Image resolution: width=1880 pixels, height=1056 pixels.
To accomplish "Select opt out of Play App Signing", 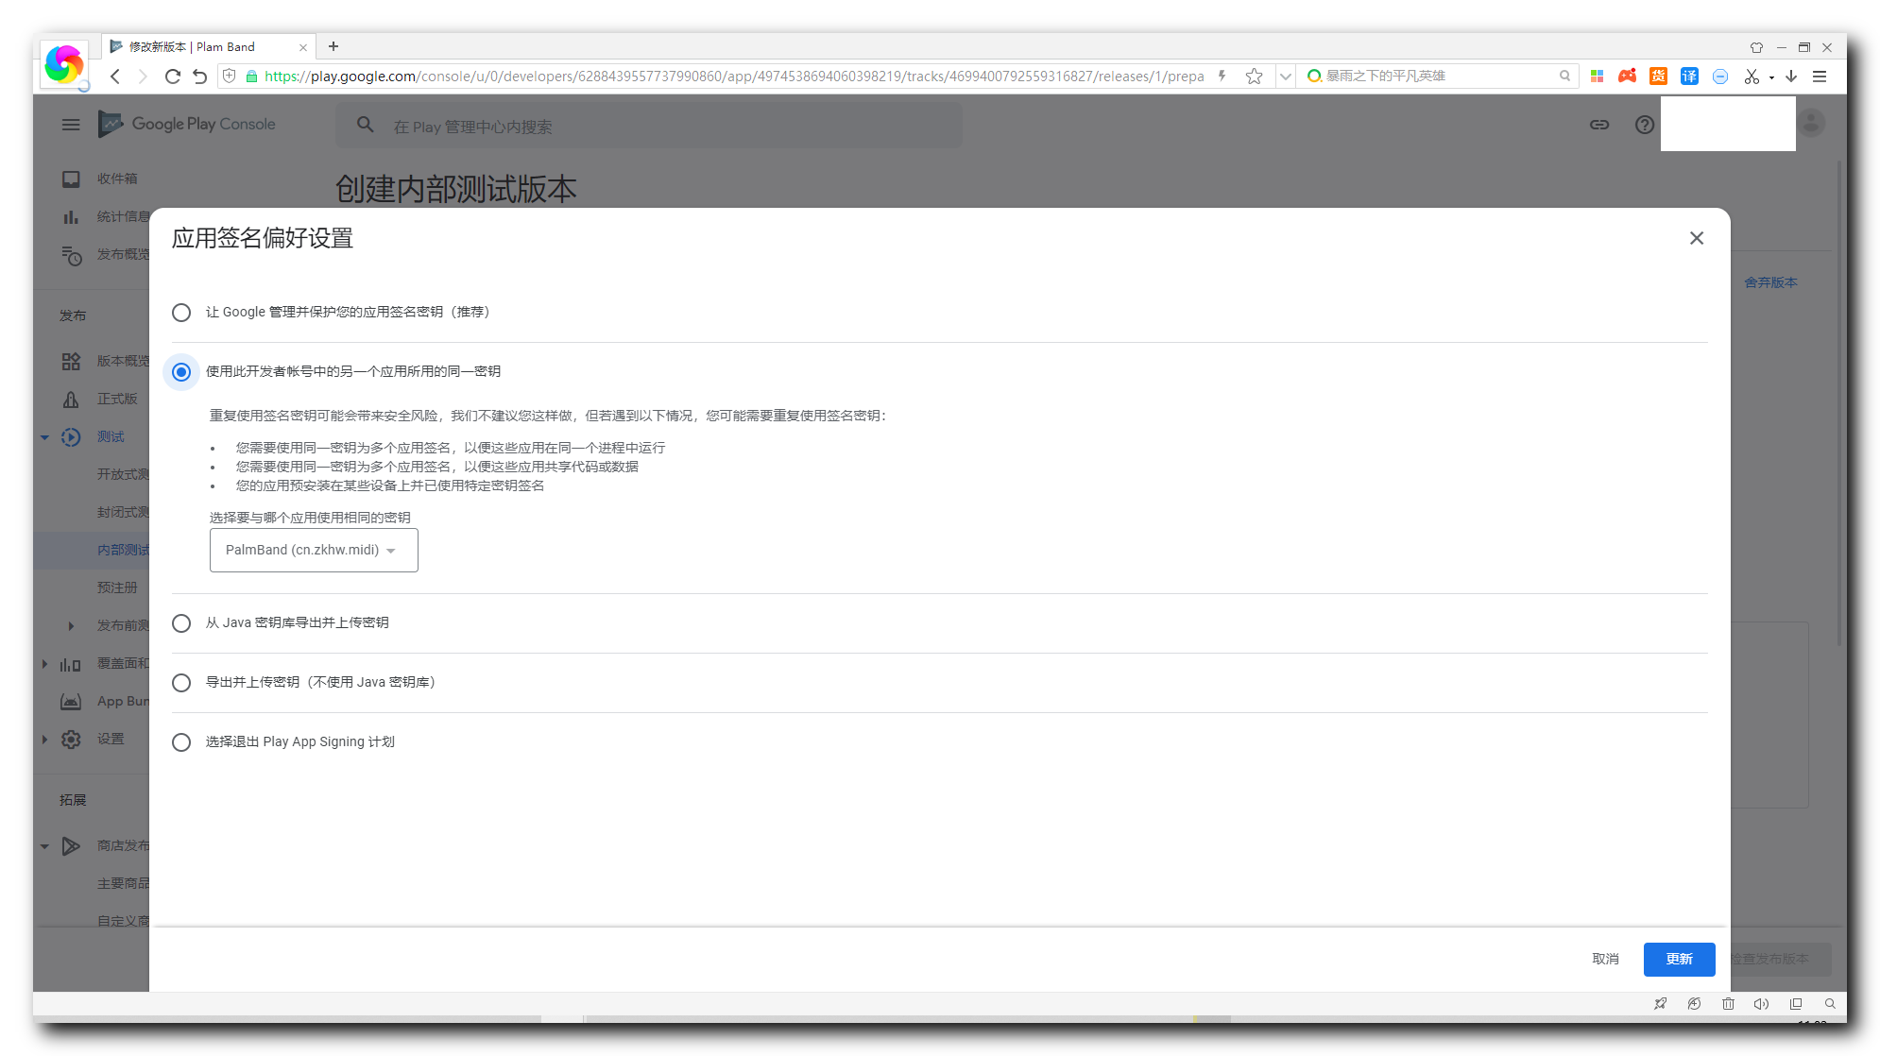I will [181, 742].
